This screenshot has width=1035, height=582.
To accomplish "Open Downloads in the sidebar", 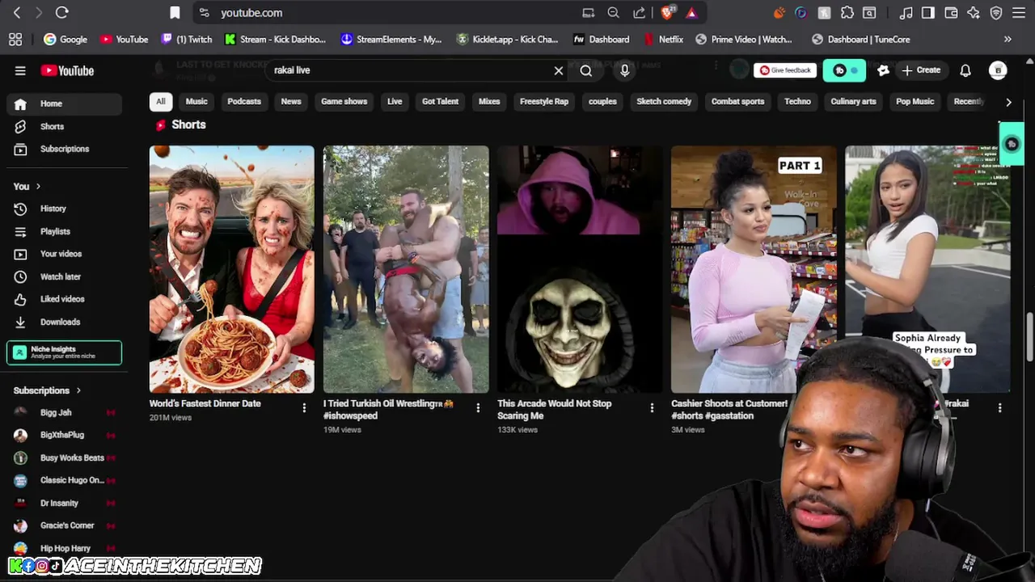I will point(65,322).
